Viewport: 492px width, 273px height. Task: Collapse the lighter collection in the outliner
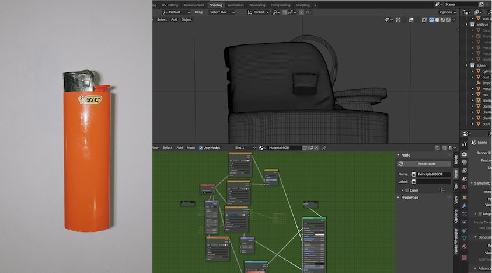(x=467, y=65)
